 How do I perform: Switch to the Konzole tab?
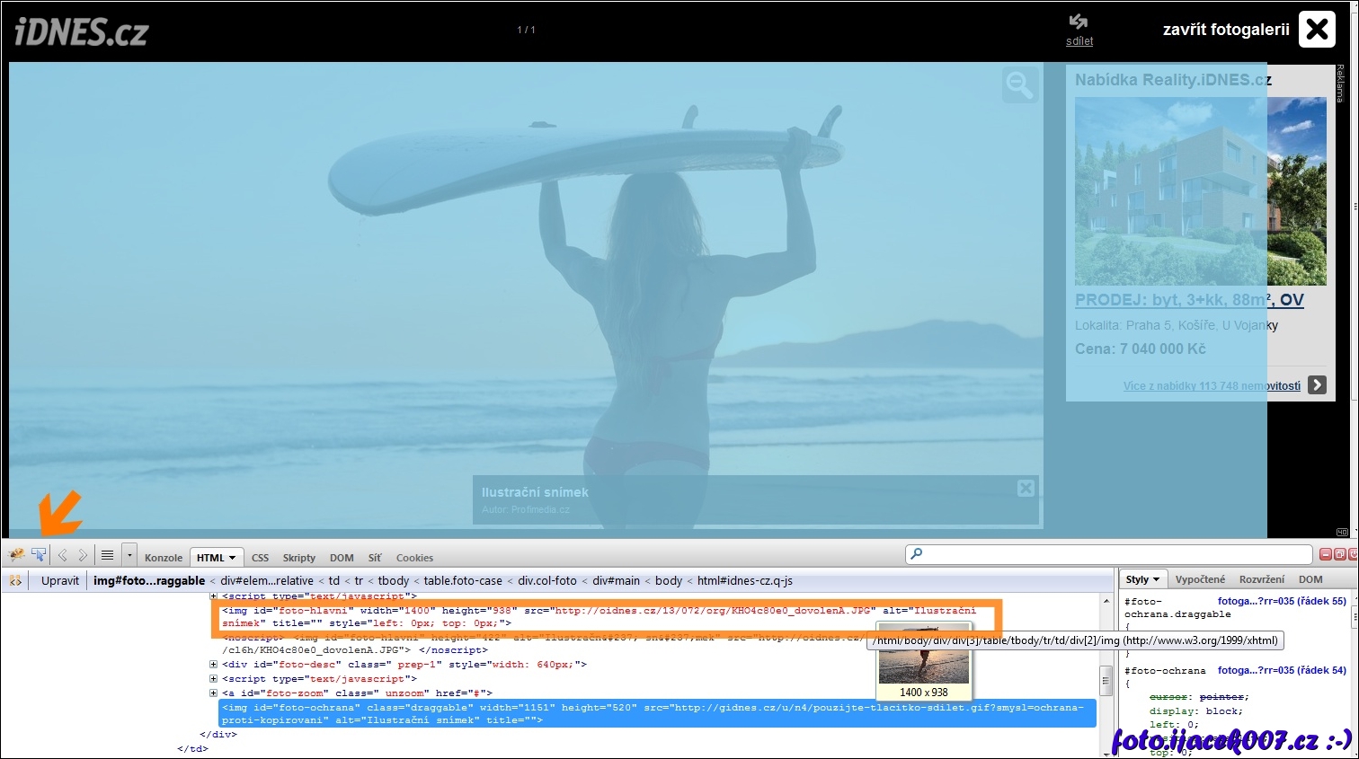pyautogui.click(x=163, y=558)
